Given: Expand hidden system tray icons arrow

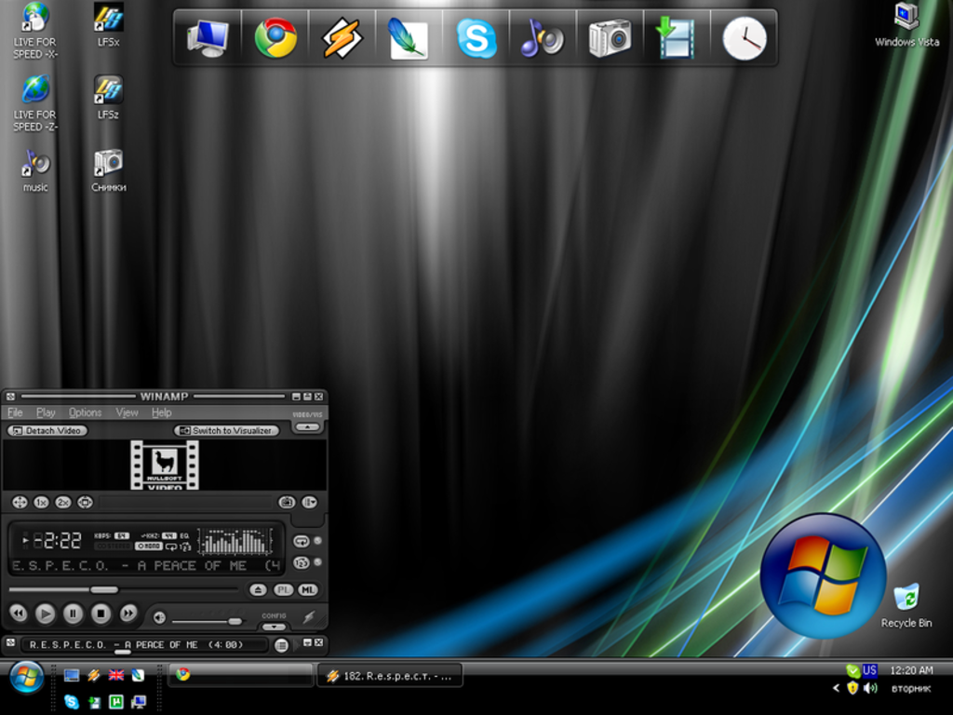Looking at the screenshot, I should tap(837, 688).
